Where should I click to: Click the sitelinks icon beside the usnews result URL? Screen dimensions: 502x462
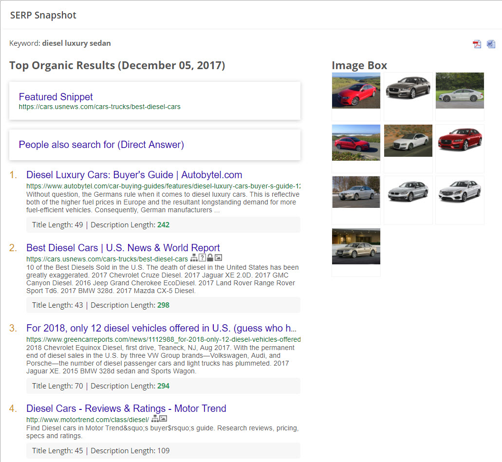tap(194, 258)
